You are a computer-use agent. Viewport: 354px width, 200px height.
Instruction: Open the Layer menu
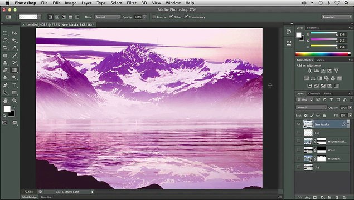(x=86, y=3)
